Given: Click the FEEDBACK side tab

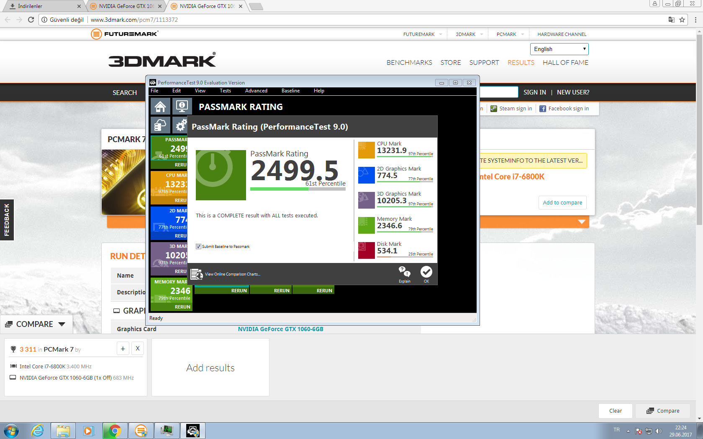Looking at the screenshot, I should 7,220.
